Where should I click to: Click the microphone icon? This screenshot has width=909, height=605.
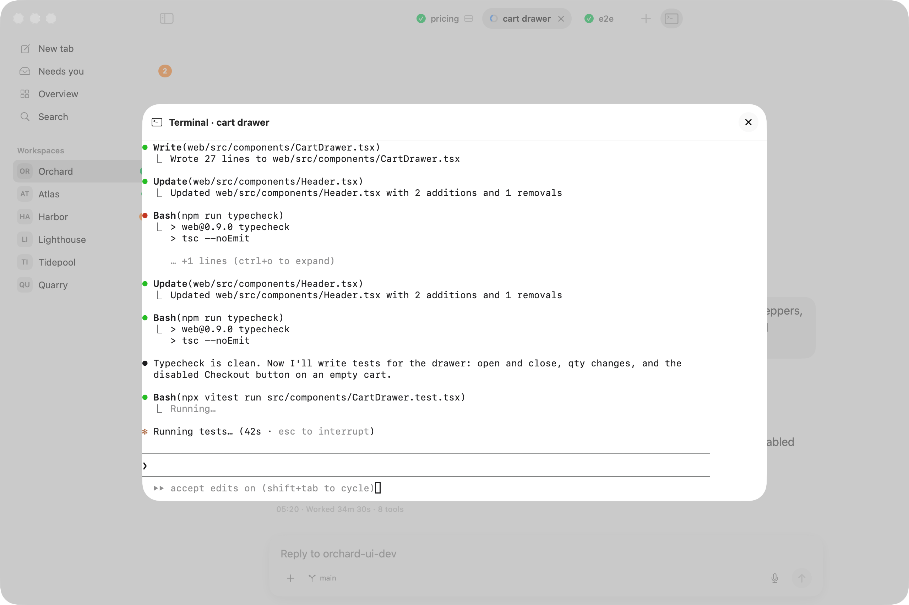pyautogui.click(x=774, y=578)
